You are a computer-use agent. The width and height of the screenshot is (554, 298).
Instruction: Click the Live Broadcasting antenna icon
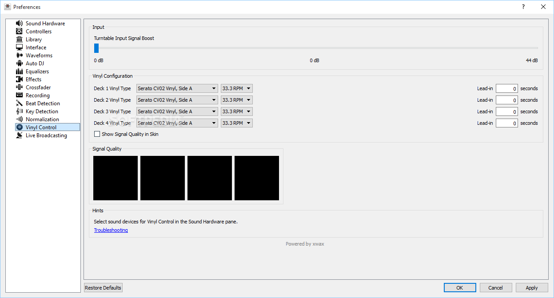(19, 135)
